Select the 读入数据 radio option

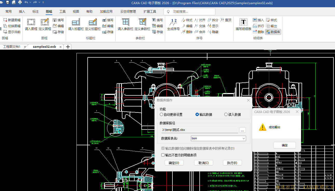click(226, 114)
